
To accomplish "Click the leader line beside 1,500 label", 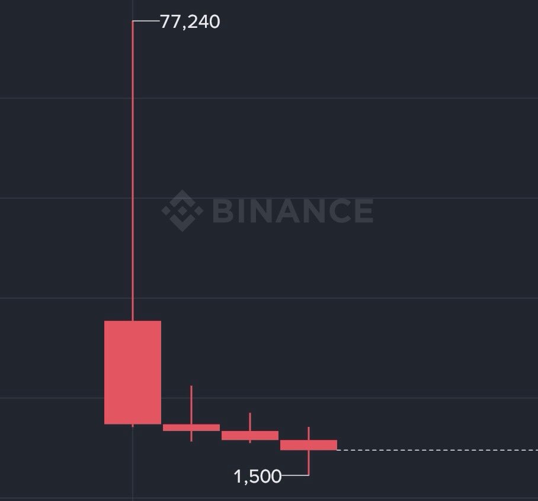I will (295, 475).
